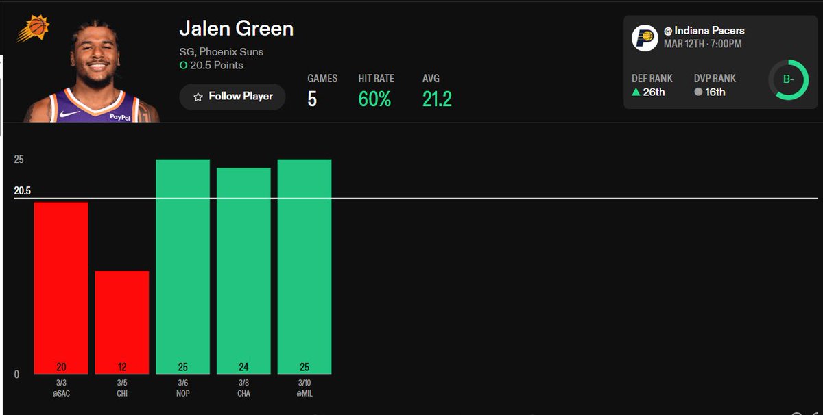Click the 20.5 line label on chart
The height and width of the screenshot is (415, 823).
point(23,191)
